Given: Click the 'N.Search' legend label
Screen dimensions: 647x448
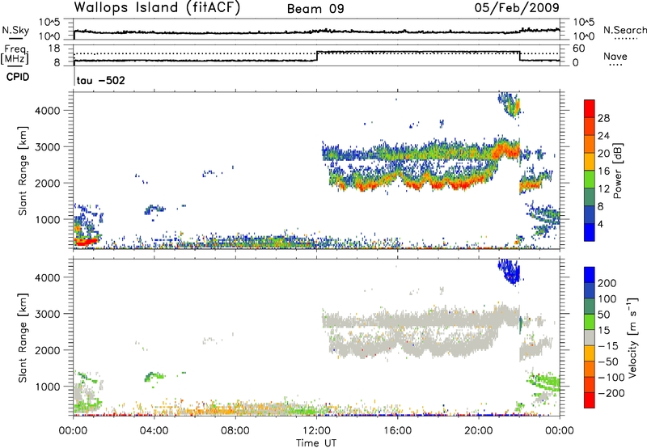Looking at the screenshot, I should tap(624, 30).
